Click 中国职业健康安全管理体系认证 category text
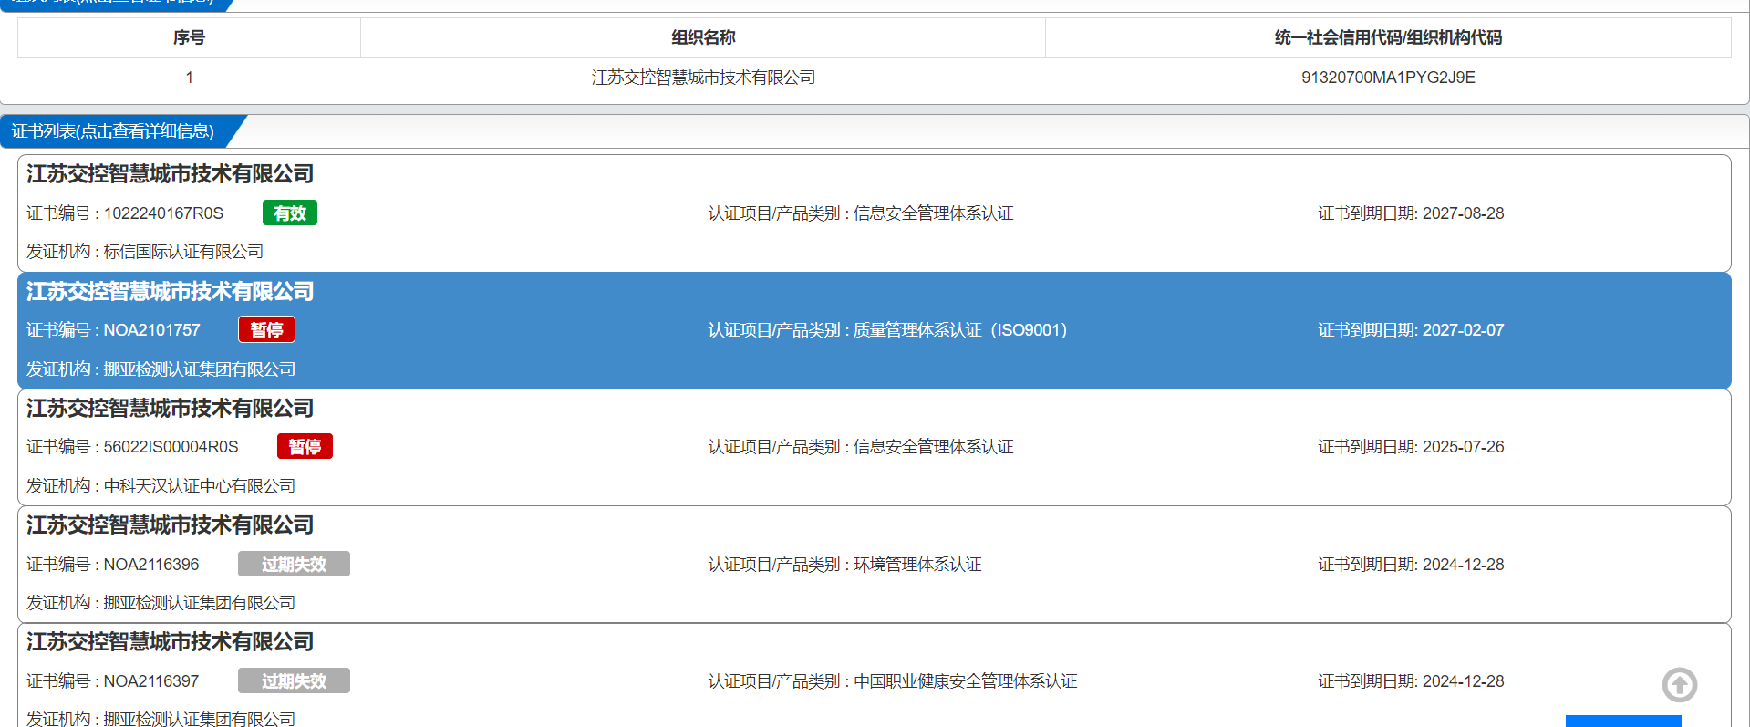Image resolution: width=1750 pixels, height=727 pixels. point(965,681)
